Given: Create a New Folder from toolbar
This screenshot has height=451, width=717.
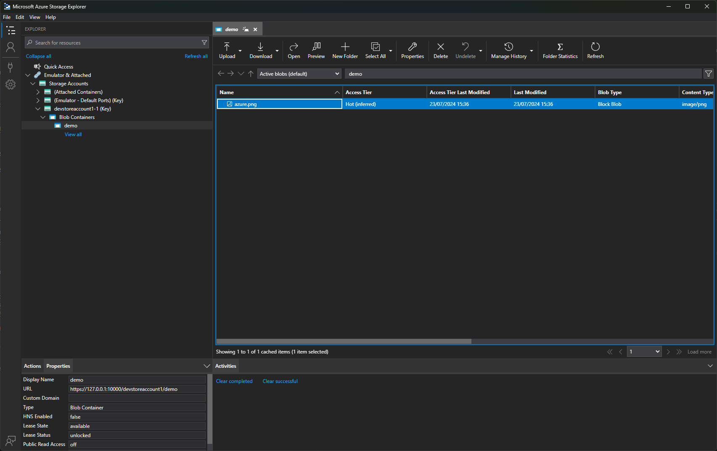Looking at the screenshot, I should tap(345, 51).
